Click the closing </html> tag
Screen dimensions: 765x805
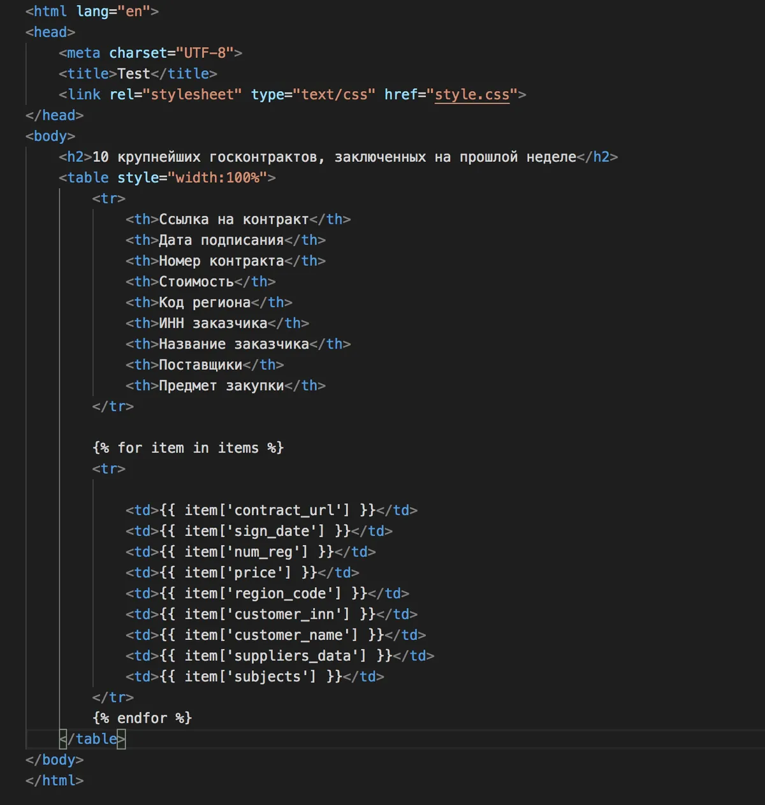click(55, 780)
